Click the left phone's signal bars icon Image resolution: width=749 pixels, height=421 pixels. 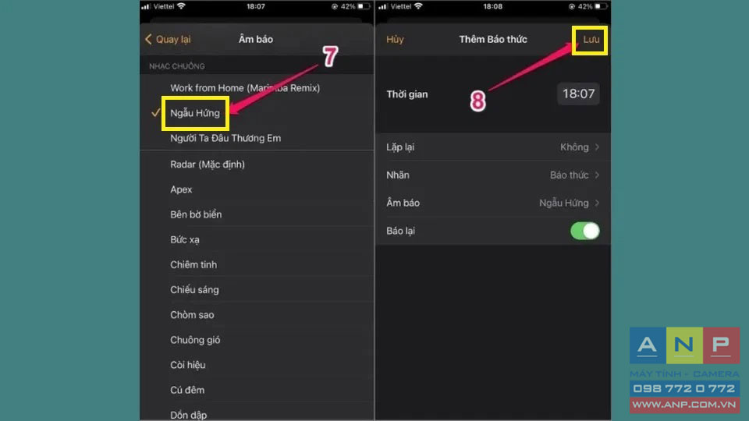pos(146,6)
